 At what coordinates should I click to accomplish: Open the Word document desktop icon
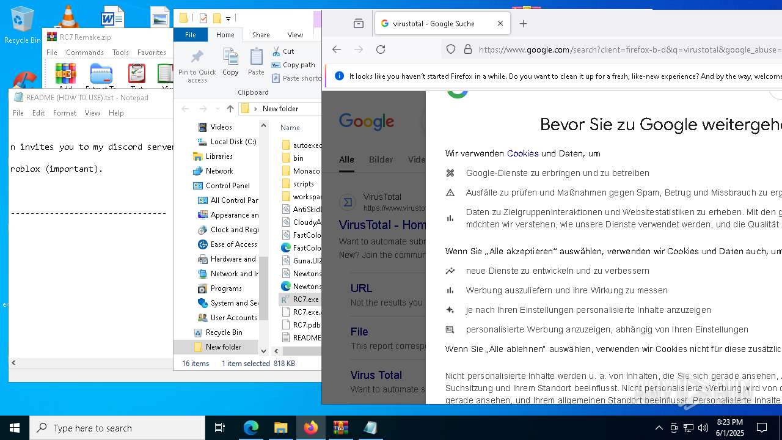tap(112, 17)
